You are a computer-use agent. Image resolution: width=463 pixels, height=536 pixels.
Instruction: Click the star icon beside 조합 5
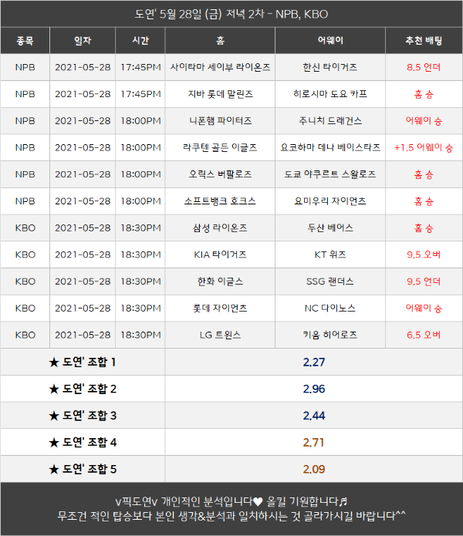click(x=54, y=469)
